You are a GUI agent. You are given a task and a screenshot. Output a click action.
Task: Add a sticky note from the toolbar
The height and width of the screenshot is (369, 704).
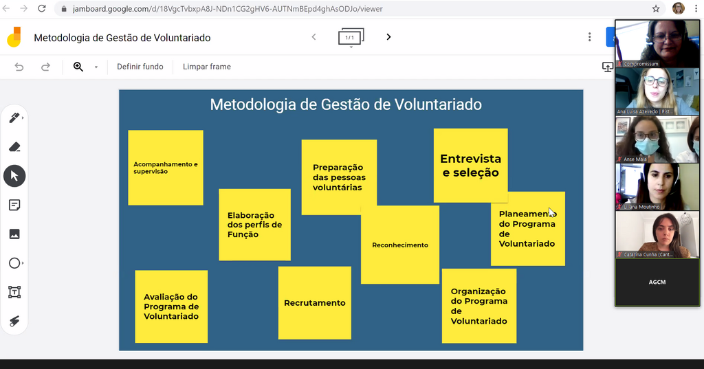coord(14,205)
